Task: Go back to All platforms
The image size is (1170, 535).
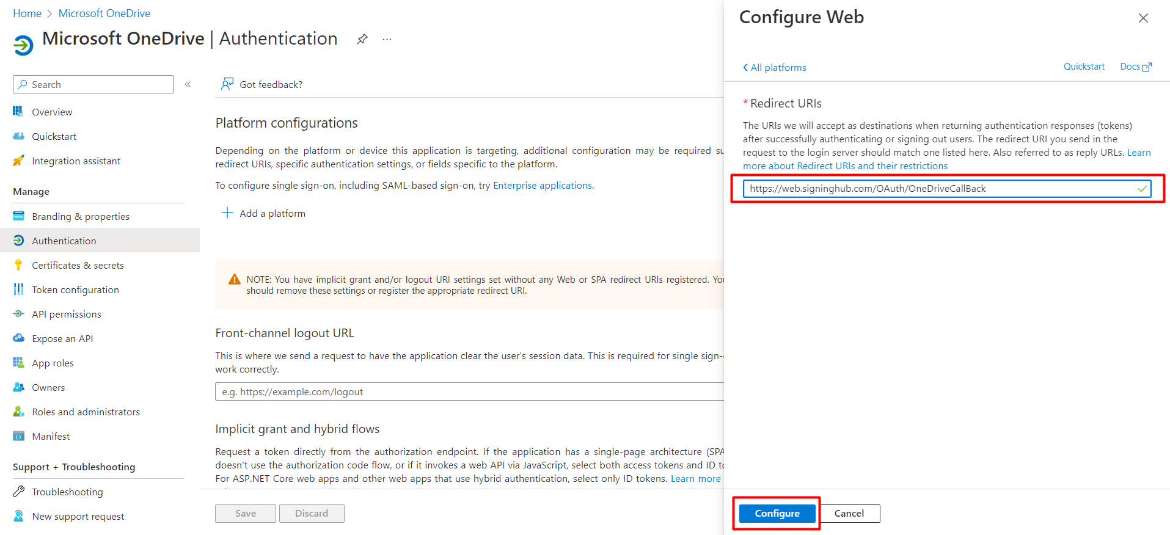Action: click(774, 67)
